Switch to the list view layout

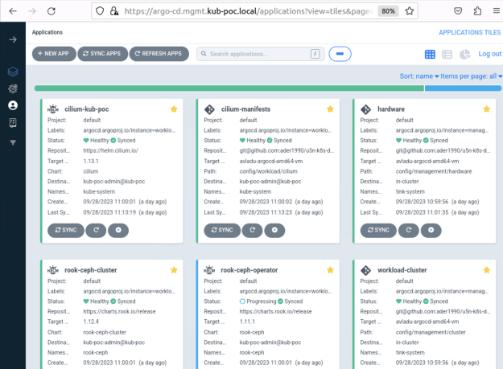[447, 54]
